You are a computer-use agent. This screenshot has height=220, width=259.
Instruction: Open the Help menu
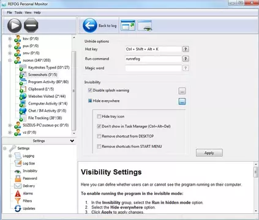[37, 13]
